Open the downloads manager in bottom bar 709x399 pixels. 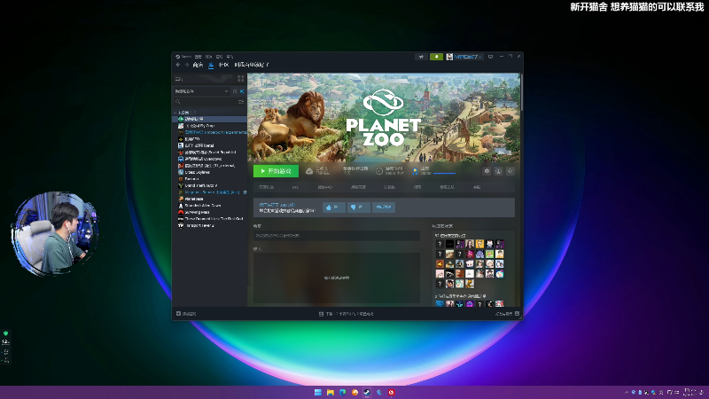(347, 314)
